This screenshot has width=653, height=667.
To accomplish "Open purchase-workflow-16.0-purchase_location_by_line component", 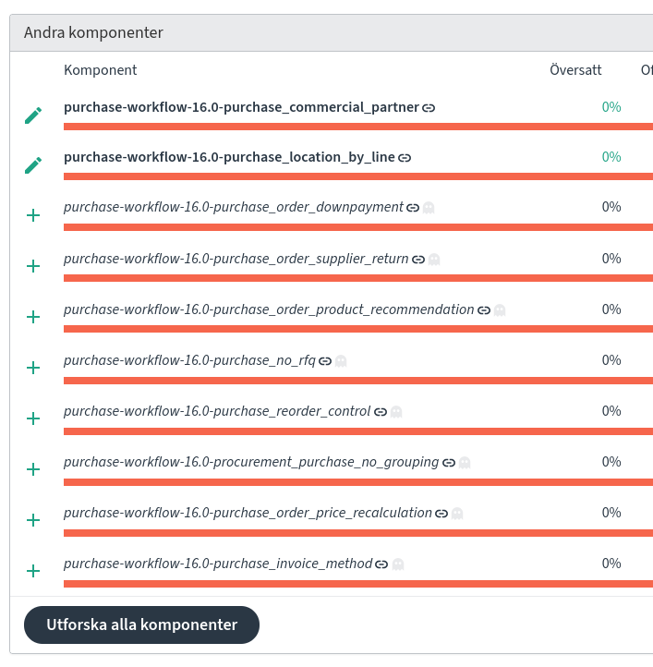I will pos(229,157).
